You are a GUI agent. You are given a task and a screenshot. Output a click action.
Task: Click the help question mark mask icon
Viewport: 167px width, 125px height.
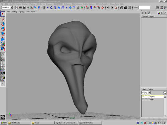[74, 8]
